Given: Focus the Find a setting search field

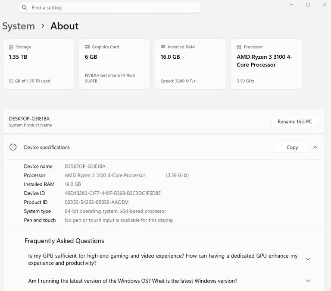Looking at the screenshot, I should click(112, 8).
